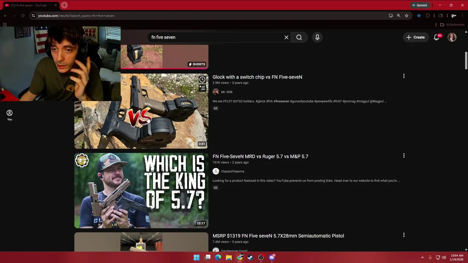Click the zoom magnifier icon in address bar
468x263 pixels.
[399, 16]
